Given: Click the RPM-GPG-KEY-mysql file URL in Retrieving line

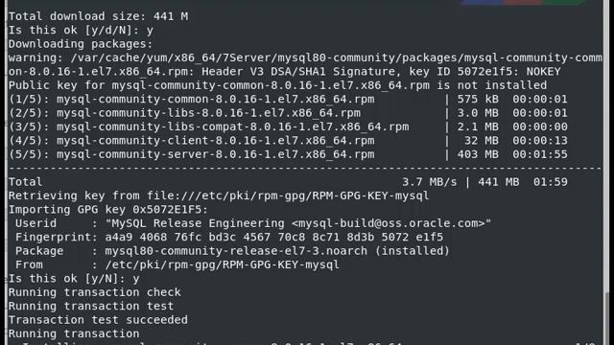Looking at the screenshot, I should click(x=288, y=195).
